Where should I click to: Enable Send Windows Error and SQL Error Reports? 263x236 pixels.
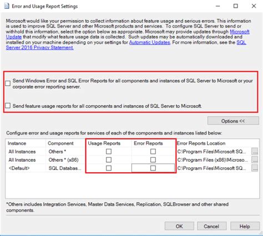click(8, 83)
